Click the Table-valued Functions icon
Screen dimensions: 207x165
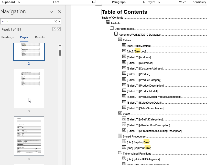tap(120, 153)
